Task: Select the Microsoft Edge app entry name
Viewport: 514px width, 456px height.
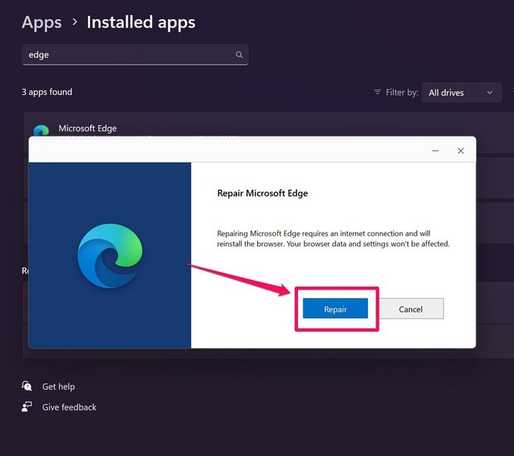Action: click(87, 128)
